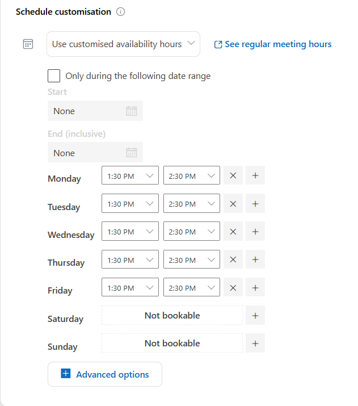Click Saturday's Not bookable box
This screenshot has height=406, width=358.
coord(172,316)
